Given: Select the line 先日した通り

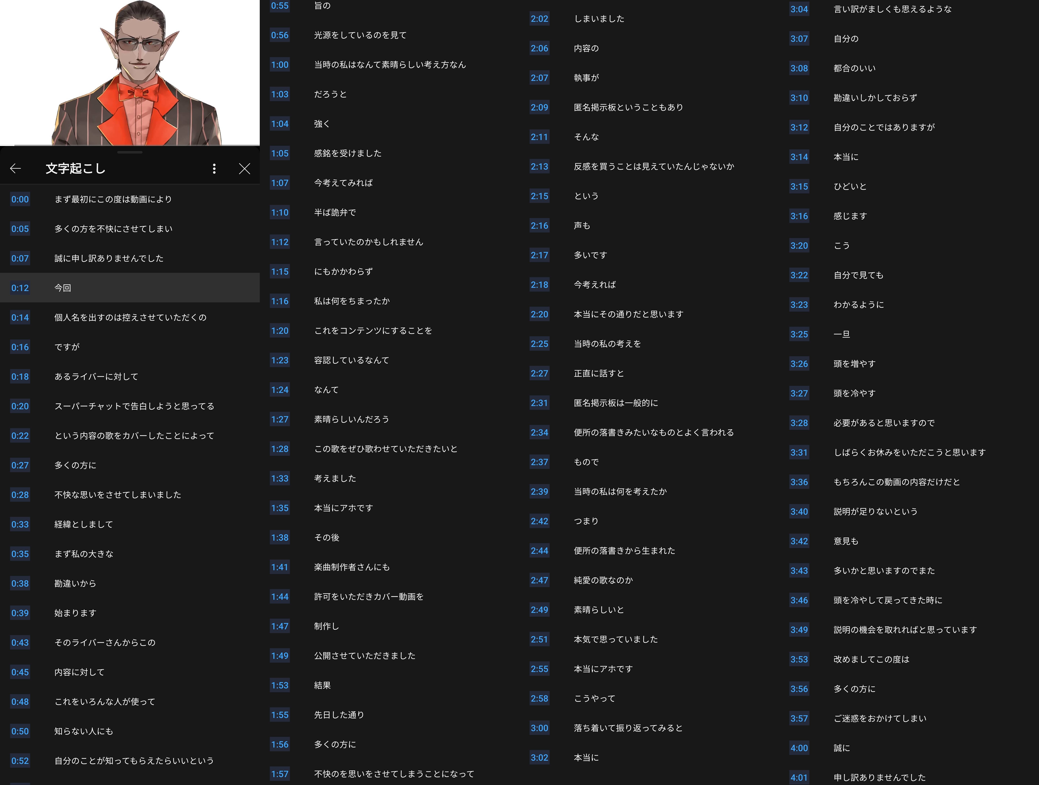Looking at the screenshot, I should tap(339, 715).
